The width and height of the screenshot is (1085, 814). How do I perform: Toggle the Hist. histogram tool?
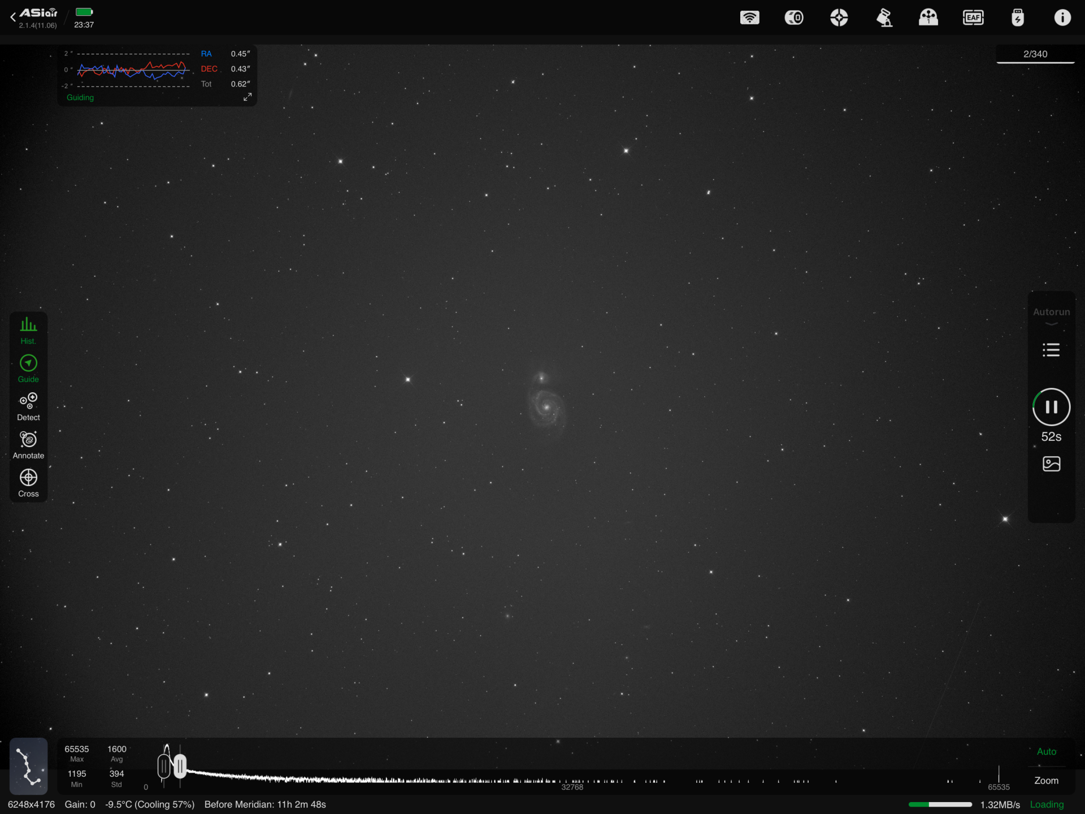tap(28, 331)
